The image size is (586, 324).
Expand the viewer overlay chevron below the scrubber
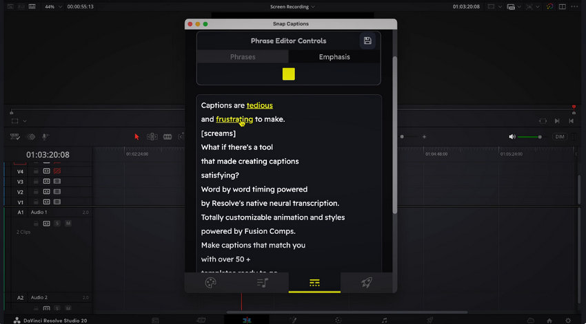click(25, 121)
